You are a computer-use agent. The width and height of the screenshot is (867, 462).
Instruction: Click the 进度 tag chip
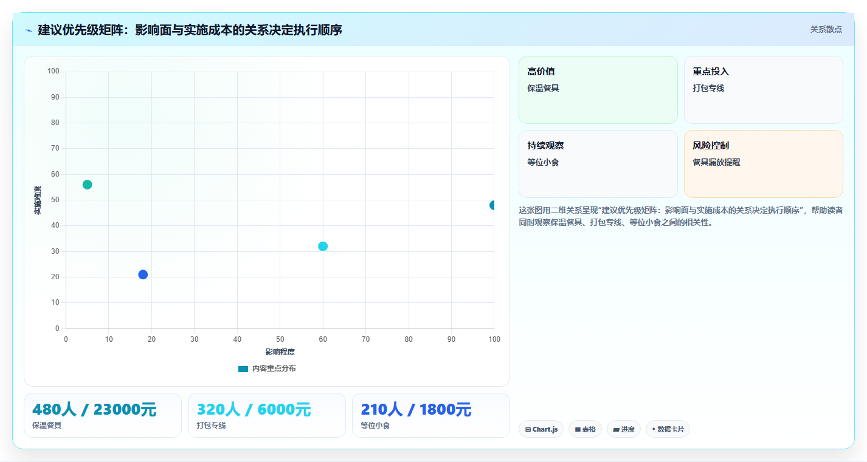624,429
